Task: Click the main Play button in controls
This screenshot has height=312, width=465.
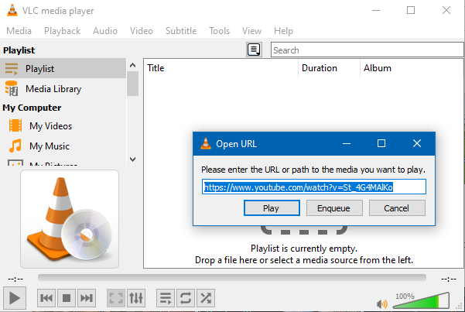Action: click(x=14, y=298)
